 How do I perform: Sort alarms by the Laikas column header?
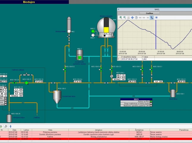(x=26, y=130)
